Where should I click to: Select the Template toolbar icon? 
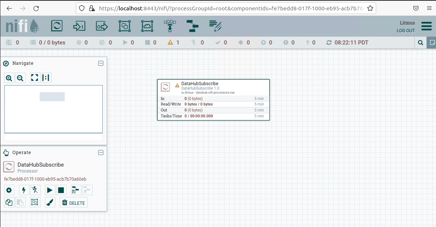[193, 26]
